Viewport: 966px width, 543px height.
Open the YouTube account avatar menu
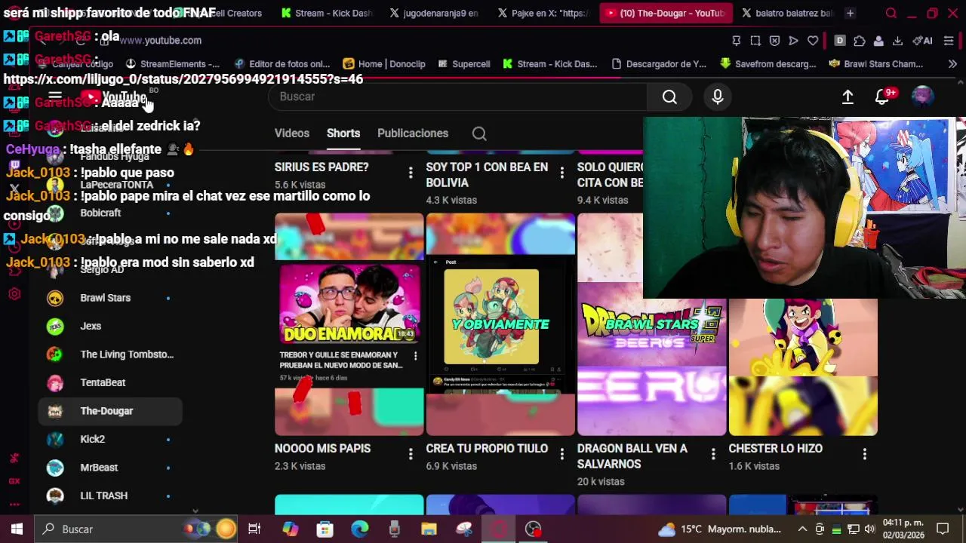point(922,97)
